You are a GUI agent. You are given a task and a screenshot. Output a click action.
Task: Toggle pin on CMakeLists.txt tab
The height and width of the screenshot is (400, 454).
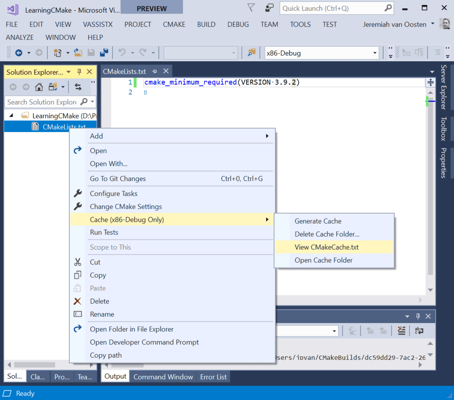[154, 71]
